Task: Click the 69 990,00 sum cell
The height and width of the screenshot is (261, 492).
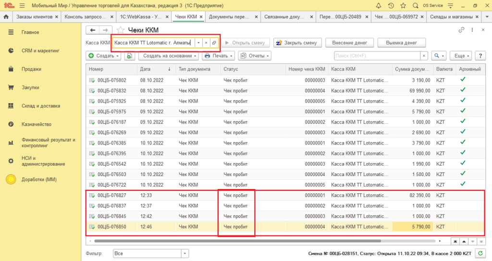Action: (413, 91)
